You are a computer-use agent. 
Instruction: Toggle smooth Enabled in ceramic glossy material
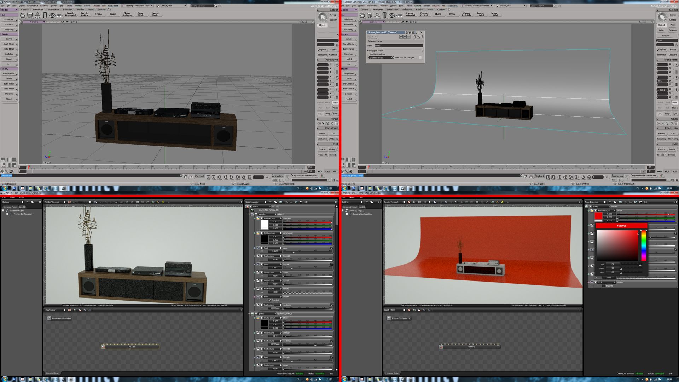point(603,285)
